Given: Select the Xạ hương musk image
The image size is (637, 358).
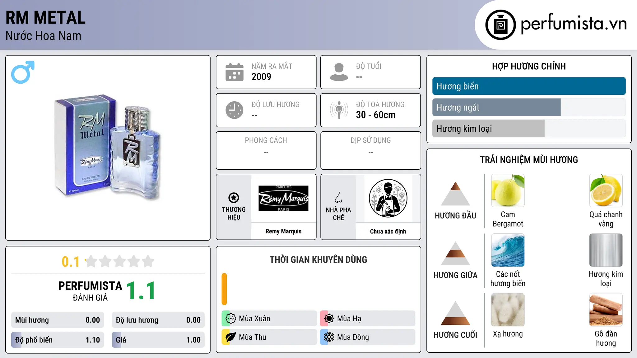Looking at the screenshot, I should 508,310.
